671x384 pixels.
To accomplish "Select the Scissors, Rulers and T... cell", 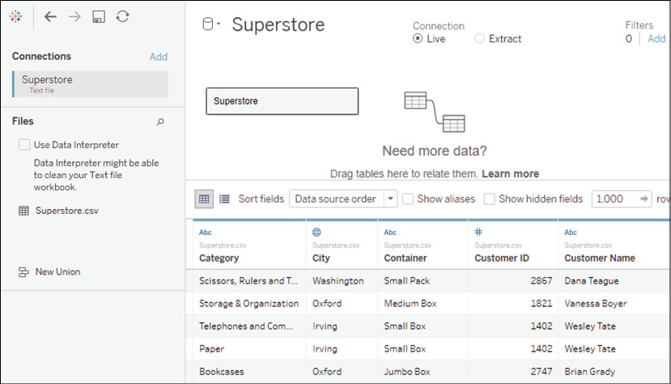I will (248, 281).
